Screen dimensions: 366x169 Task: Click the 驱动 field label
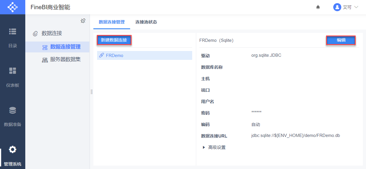tap(205, 56)
